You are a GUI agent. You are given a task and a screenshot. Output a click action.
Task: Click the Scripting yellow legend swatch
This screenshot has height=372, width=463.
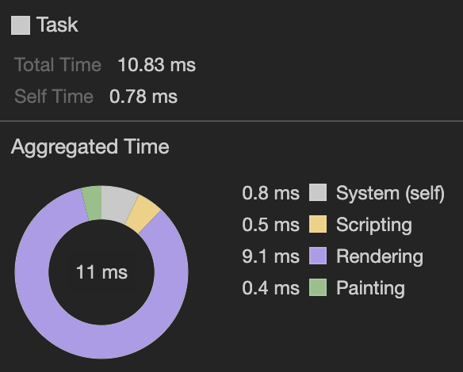coord(318,224)
